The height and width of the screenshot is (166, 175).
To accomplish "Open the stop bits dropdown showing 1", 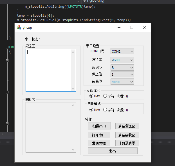I will click(122, 74).
